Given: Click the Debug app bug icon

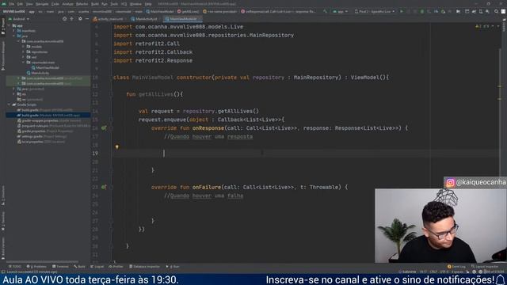Looking at the screenshot, I should [422, 12].
